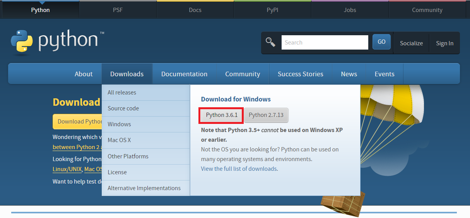Click the magnifying glass search icon
470x218 pixels.
[x=270, y=42]
